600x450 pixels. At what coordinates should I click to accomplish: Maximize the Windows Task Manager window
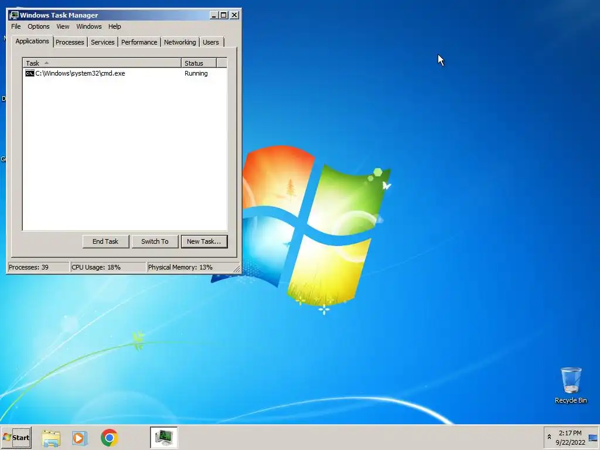pos(224,15)
